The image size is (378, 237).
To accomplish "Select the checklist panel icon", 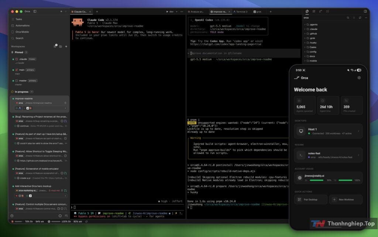I will pyautogui.click(x=327, y=11).
